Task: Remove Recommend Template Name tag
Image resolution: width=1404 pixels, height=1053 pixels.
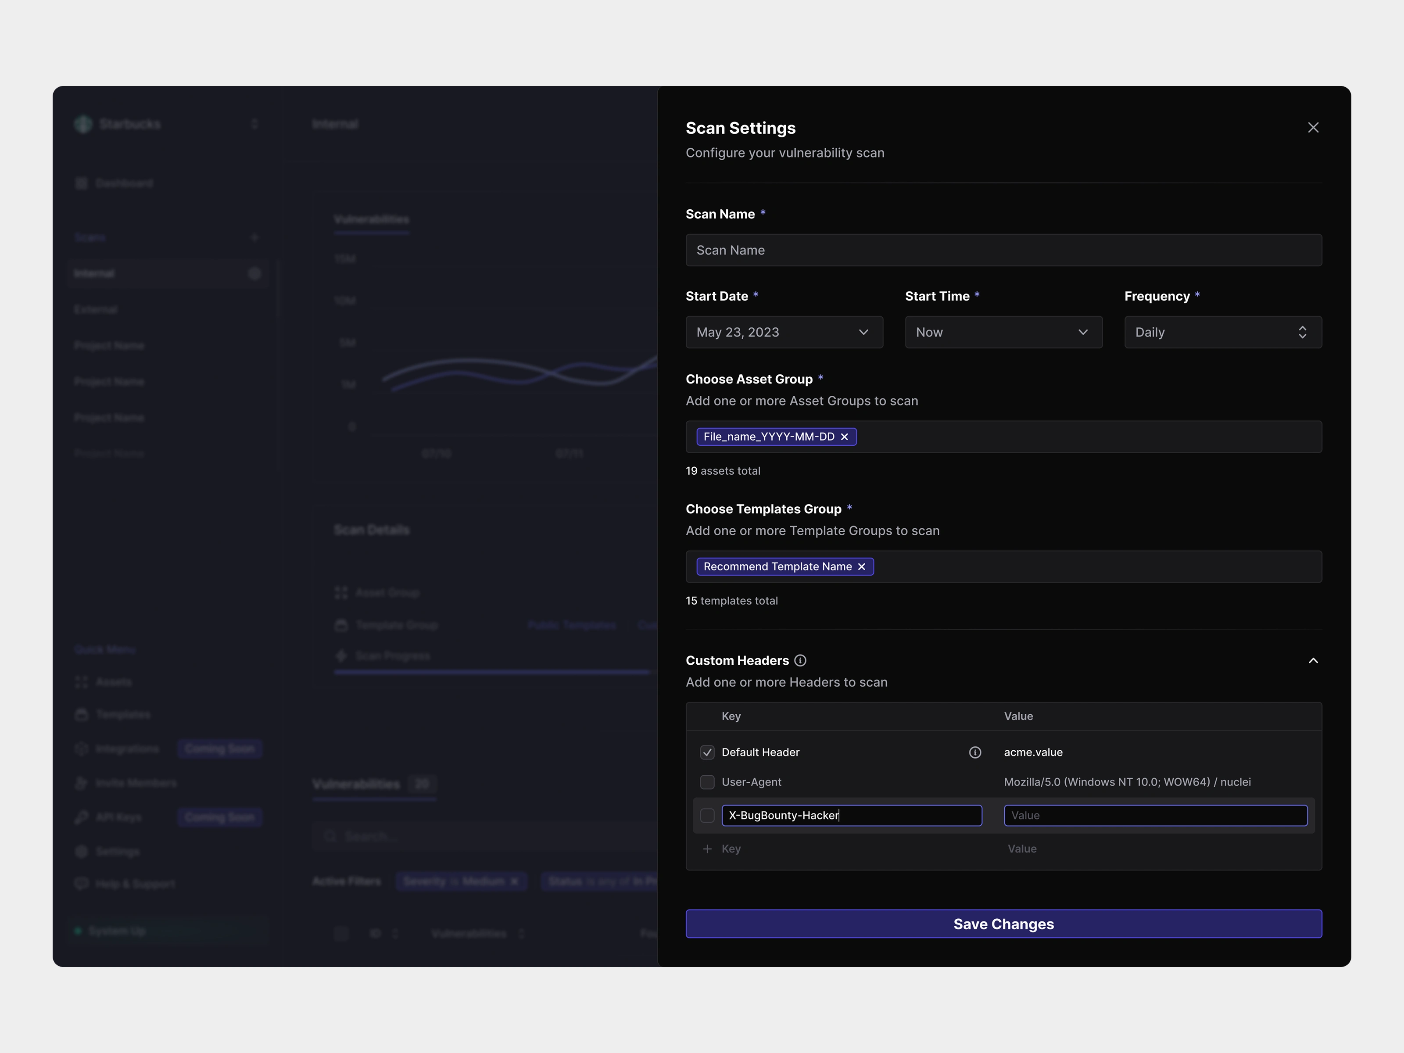Action: [x=861, y=567]
